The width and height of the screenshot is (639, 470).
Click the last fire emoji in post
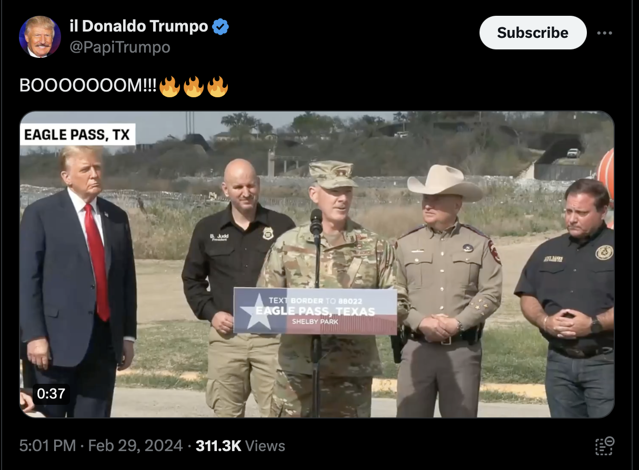[x=217, y=86]
